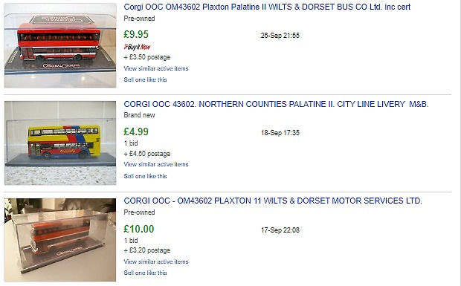461x286 pixels.
Task: Open the yellow City Line bus thumbnail
Action: (60, 143)
